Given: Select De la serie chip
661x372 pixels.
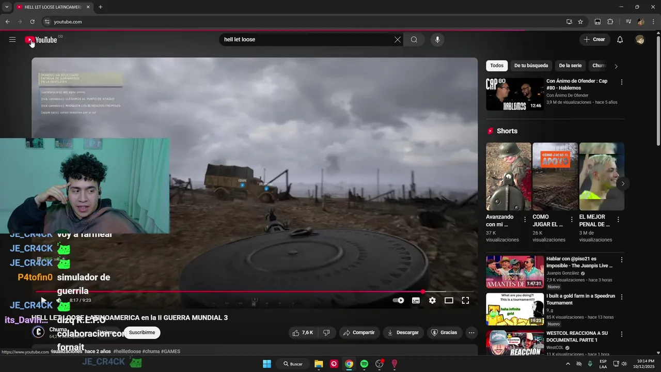Looking at the screenshot, I should 570,66.
